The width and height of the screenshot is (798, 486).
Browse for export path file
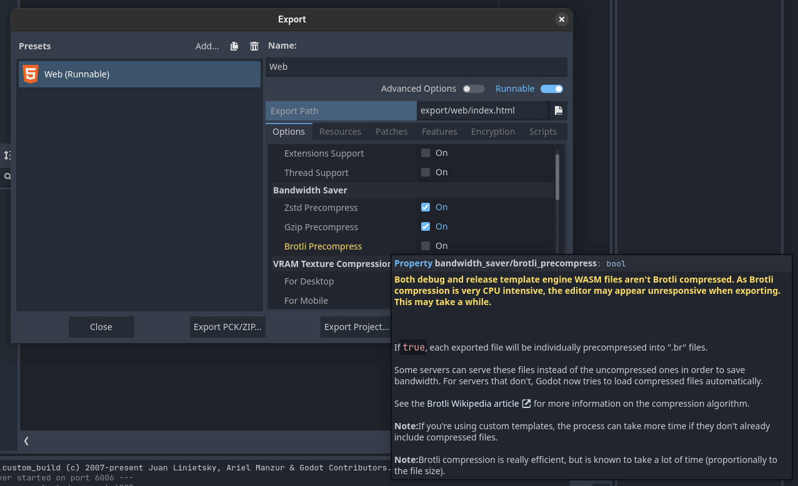(559, 110)
